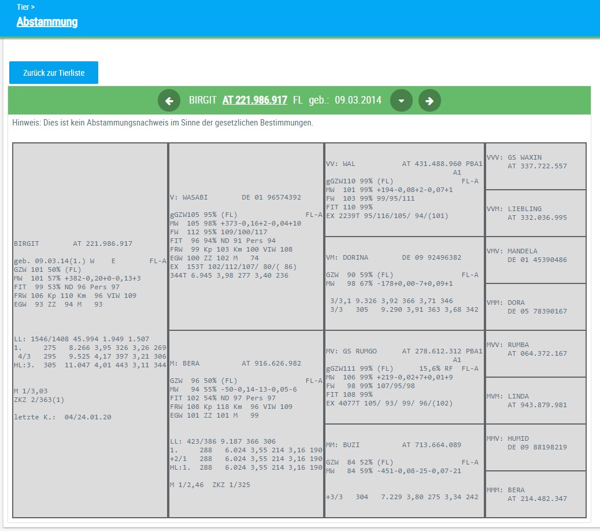Select the sire cell V: WASABI
The width and height of the screenshot is (600, 531).
pyautogui.click(x=246, y=237)
